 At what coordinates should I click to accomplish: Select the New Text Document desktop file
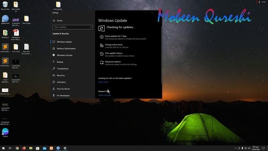26,49
